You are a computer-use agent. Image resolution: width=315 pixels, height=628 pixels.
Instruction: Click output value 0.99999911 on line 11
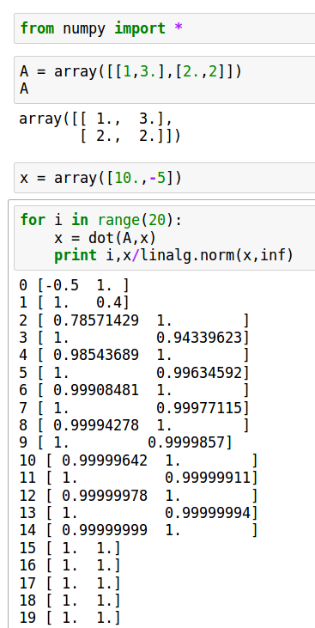pyautogui.click(x=208, y=478)
